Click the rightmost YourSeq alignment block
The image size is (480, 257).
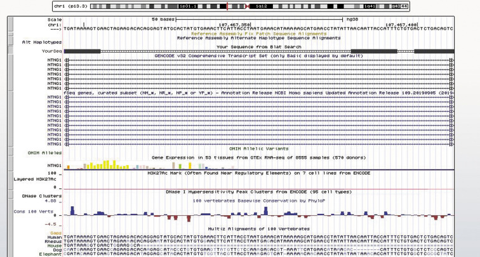[x=434, y=51]
